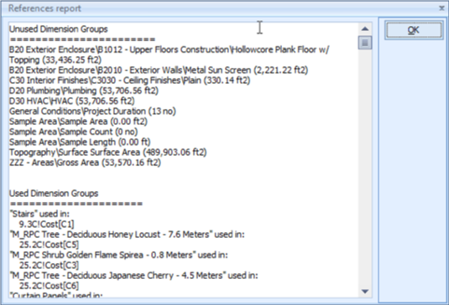Click the scrollbar down arrow
Image resolution: width=449 pixels, height=305 pixels.
click(365, 292)
